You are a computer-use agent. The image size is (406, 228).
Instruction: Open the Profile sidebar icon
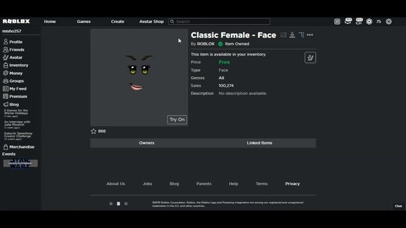click(6, 42)
